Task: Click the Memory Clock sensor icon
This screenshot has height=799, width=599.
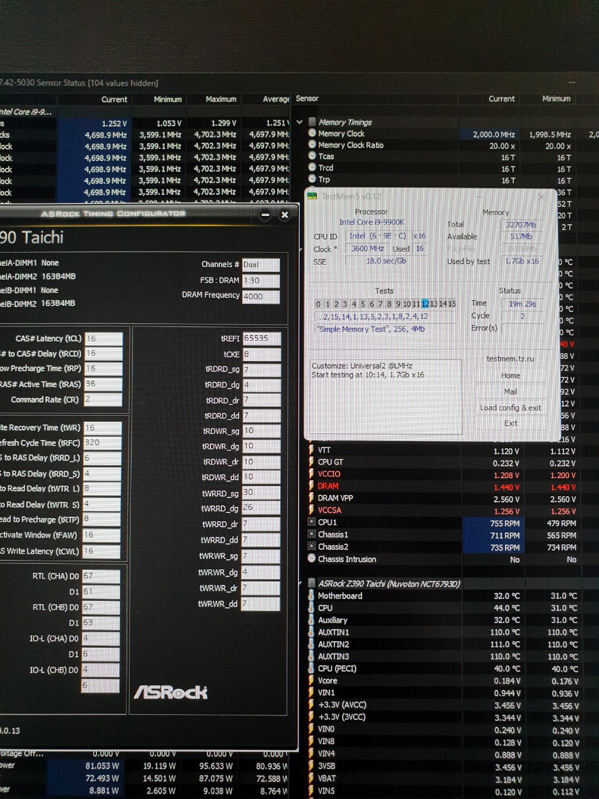Action: click(312, 134)
